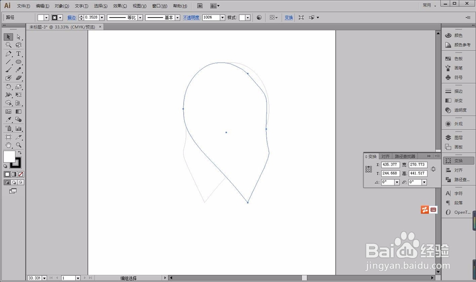Open the Bridge (Br) button
Viewport: 476px width, 282px height.
click(200, 6)
